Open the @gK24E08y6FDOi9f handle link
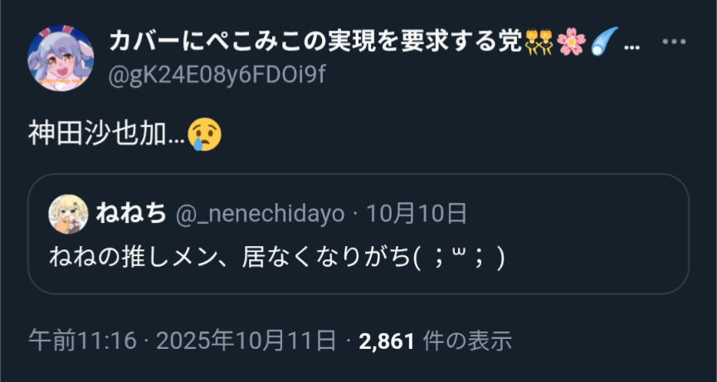The width and height of the screenshot is (717, 382). pyautogui.click(x=217, y=75)
